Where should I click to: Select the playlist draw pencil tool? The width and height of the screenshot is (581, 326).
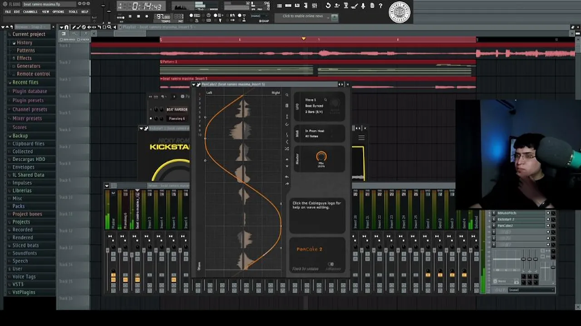[x=74, y=27]
